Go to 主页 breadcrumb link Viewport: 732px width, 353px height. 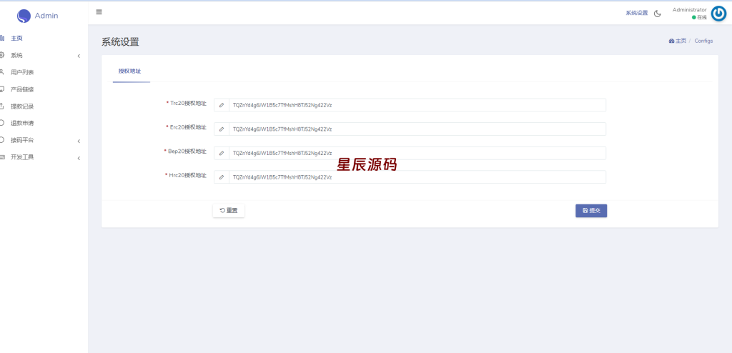point(678,41)
